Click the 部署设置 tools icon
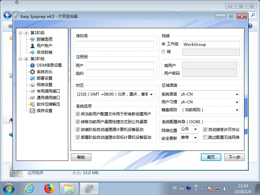 [x=32, y=78]
